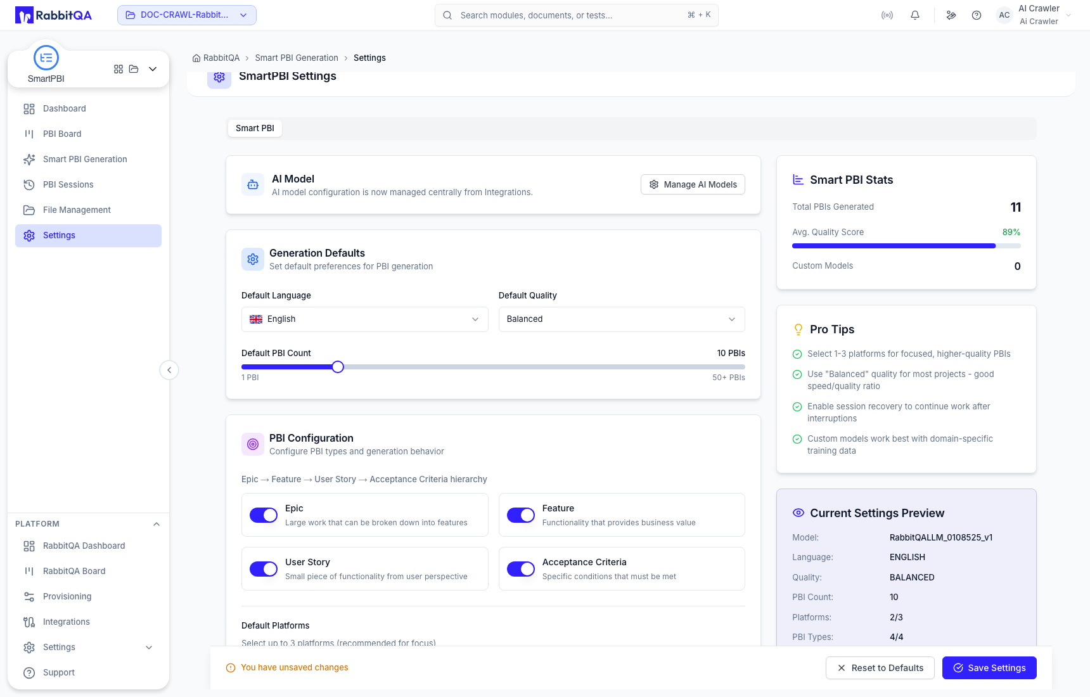
Task: Open the AI Crawler account menu chevron
Action: click(1068, 15)
